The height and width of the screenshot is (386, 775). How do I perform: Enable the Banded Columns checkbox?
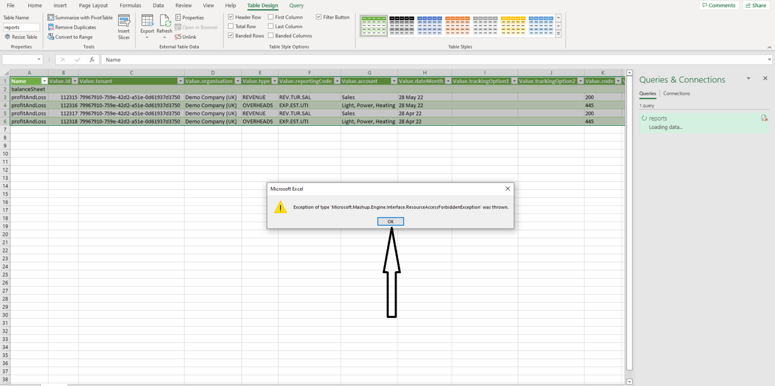pos(271,36)
